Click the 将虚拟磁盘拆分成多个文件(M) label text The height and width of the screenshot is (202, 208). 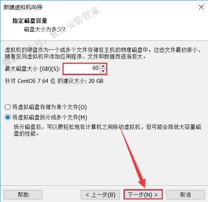coord(50,117)
